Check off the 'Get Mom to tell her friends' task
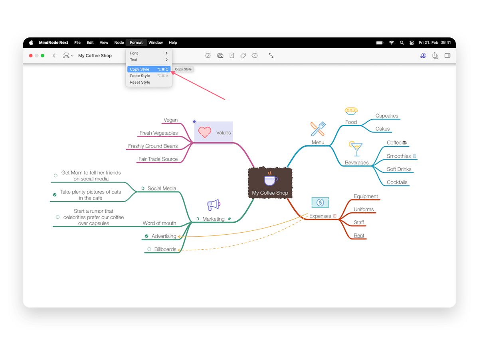The width and height of the screenshot is (479, 345). (x=55, y=175)
